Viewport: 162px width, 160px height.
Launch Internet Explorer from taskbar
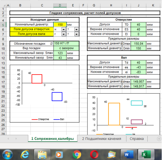tap(25, 154)
